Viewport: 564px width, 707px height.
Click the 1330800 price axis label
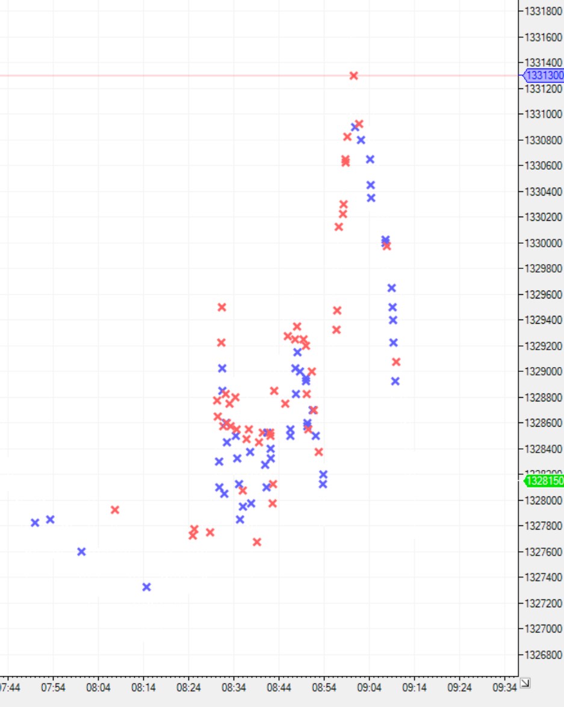point(544,140)
